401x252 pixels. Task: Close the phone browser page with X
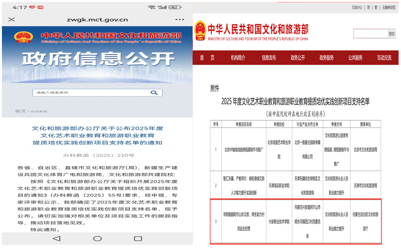tap(12, 19)
